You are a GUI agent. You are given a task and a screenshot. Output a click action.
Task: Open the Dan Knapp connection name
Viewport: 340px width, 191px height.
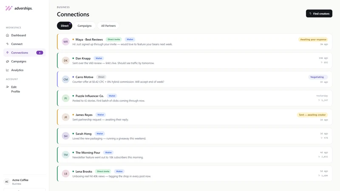coord(83,58)
